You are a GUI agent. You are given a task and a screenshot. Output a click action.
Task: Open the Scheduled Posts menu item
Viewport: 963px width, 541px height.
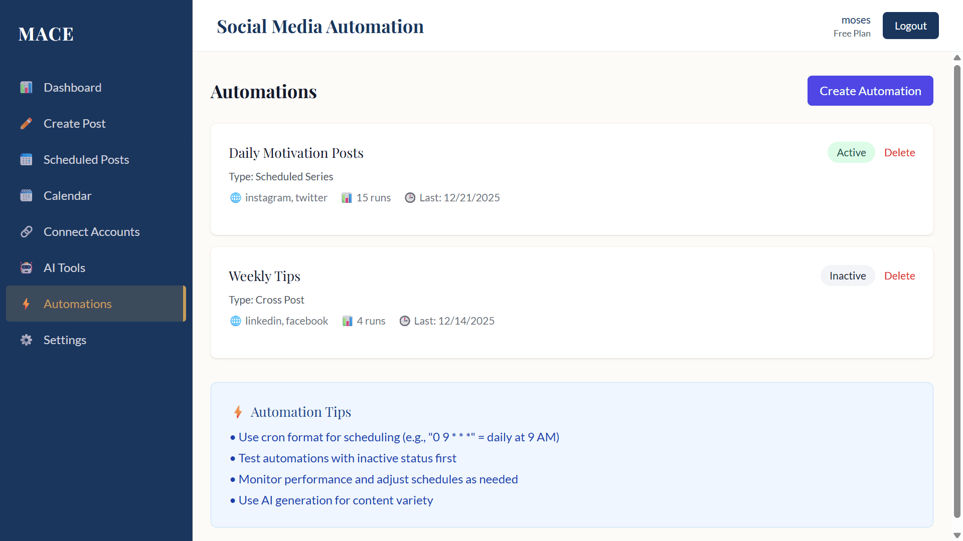point(86,160)
